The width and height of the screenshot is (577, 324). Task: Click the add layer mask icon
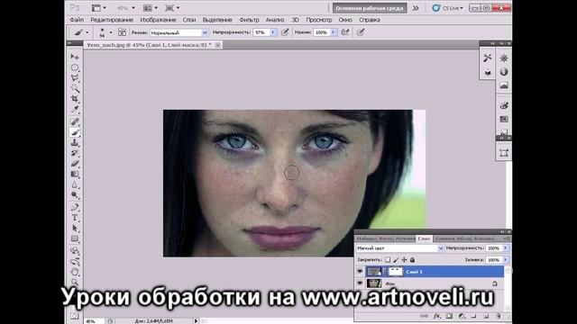point(449,316)
